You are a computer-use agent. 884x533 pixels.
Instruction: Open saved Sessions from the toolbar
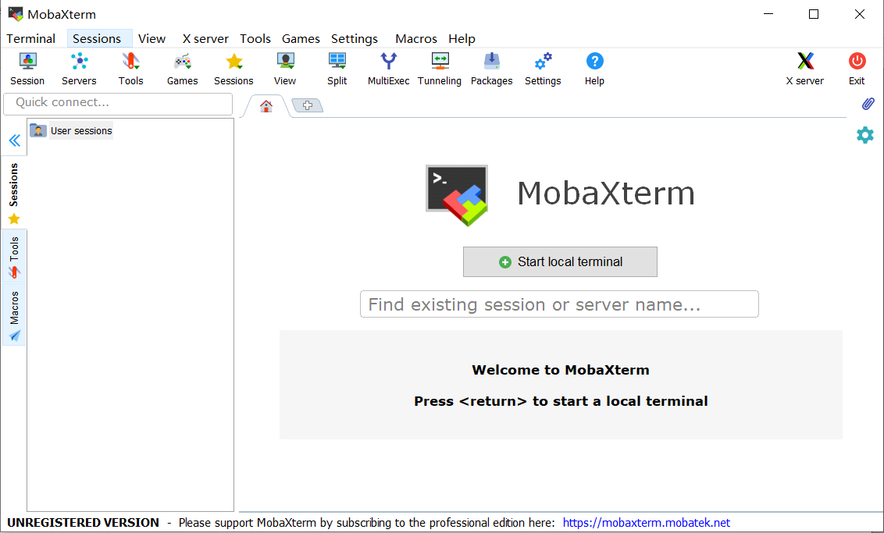[233, 69]
